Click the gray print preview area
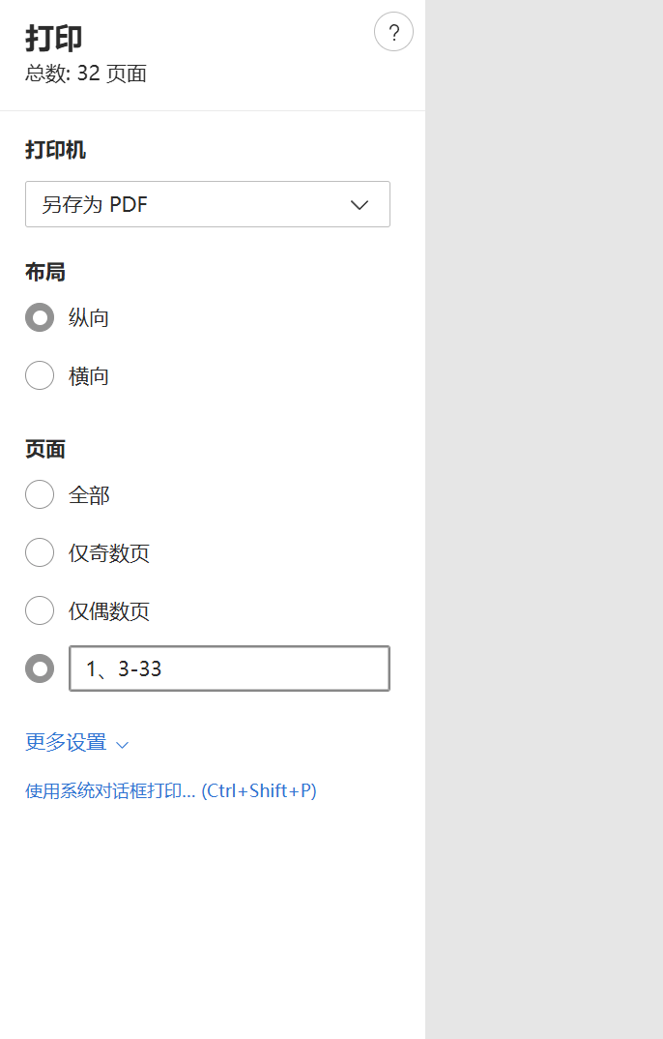The width and height of the screenshot is (663, 1039). point(544,519)
